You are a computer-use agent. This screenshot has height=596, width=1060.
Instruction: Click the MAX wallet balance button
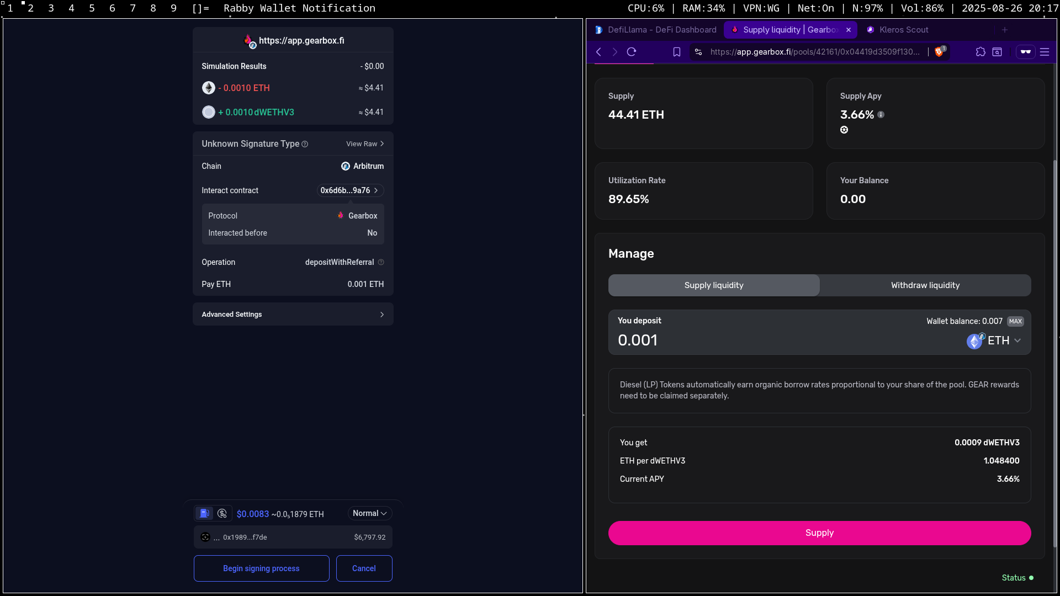[1015, 321]
